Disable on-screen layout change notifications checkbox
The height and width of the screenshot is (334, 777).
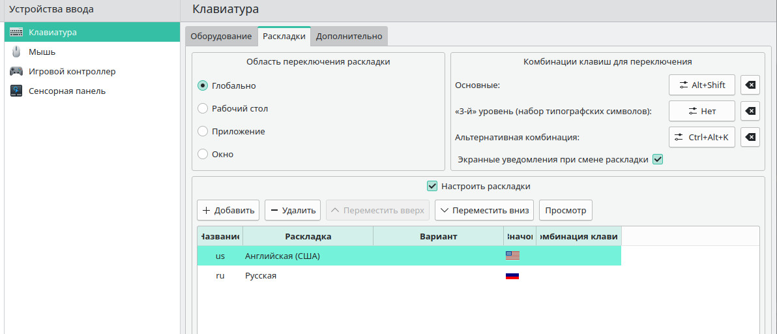pyautogui.click(x=658, y=159)
